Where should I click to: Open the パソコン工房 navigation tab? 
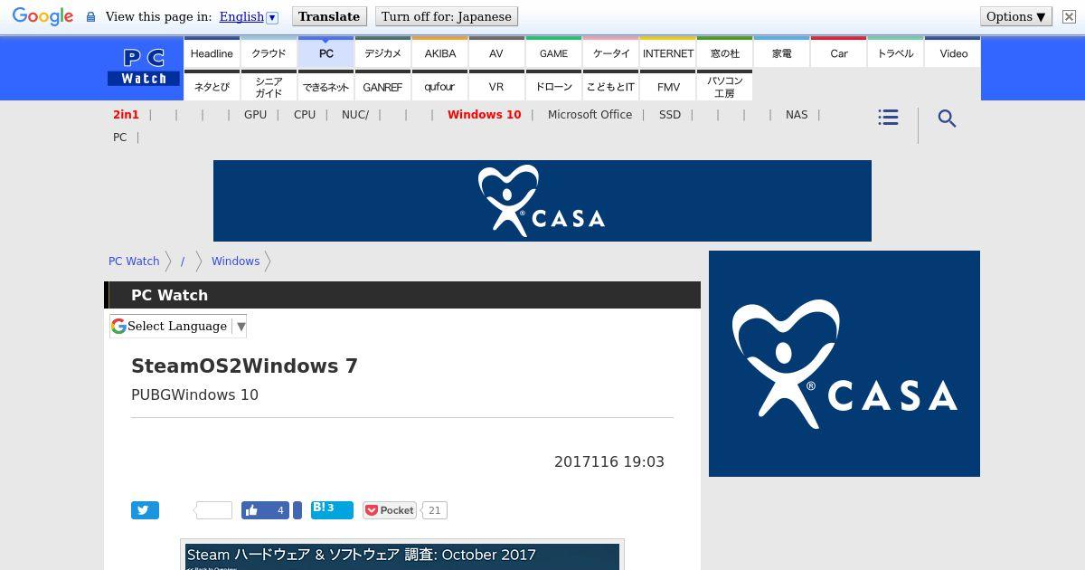[x=724, y=87]
